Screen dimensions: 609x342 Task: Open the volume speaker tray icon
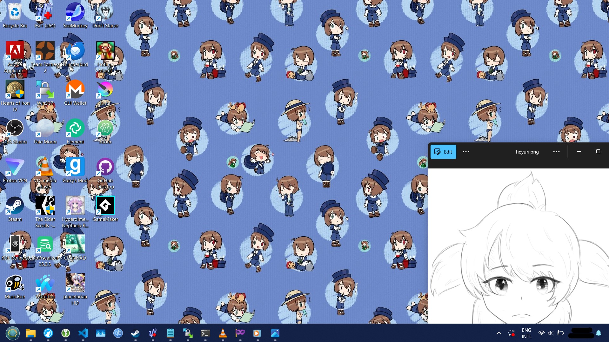coord(551,333)
